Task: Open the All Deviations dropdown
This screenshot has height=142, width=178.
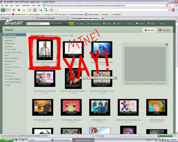Action: pyautogui.click(x=59, y=24)
